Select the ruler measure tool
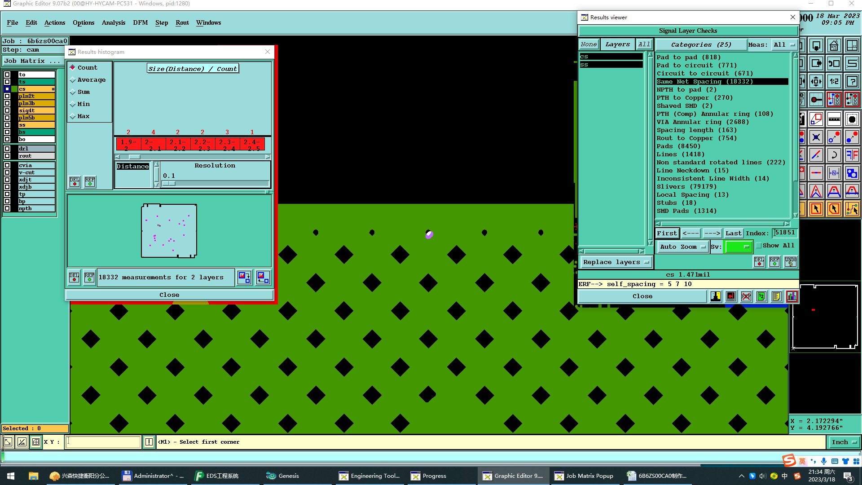Viewport: 862px width, 485px height. coord(834,119)
